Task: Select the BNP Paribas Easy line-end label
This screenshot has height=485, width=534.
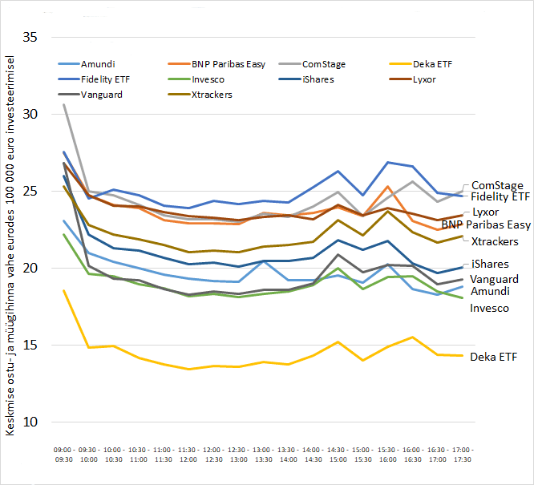Action: 486,224
